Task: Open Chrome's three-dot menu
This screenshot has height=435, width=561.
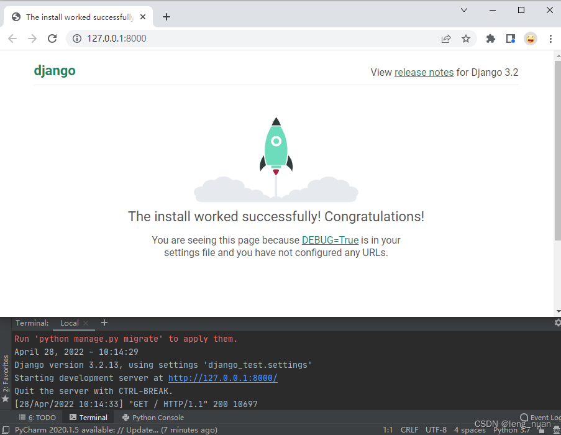Action: (550, 39)
